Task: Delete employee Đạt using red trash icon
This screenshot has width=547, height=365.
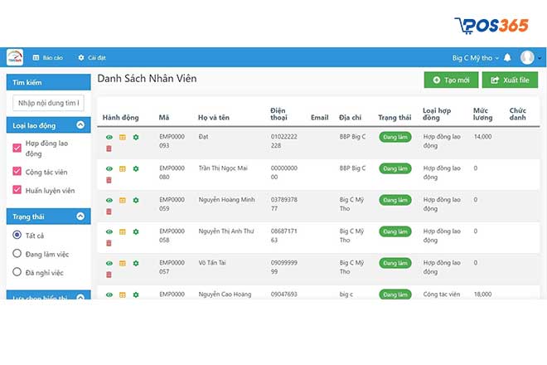Action: point(109,148)
